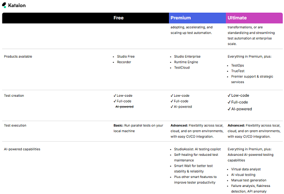Click the AI-powered checkmark under Premium
The height and width of the screenshot is (194, 284).
tap(172, 107)
